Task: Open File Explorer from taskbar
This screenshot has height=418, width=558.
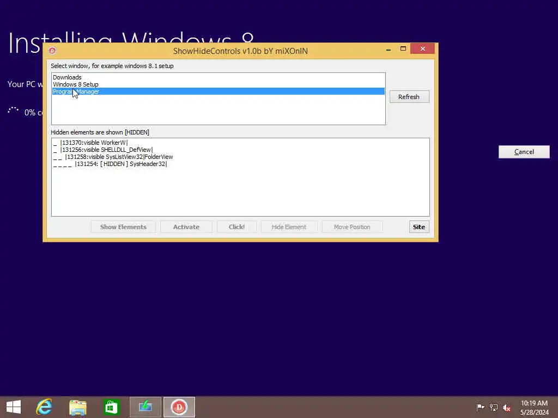Action: click(77, 407)
